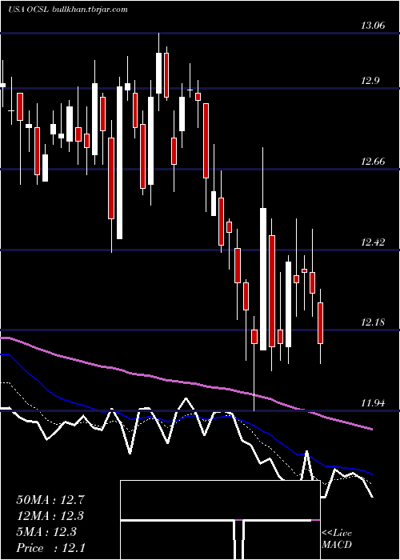Click the 11.94 price level label

[373, 403]
